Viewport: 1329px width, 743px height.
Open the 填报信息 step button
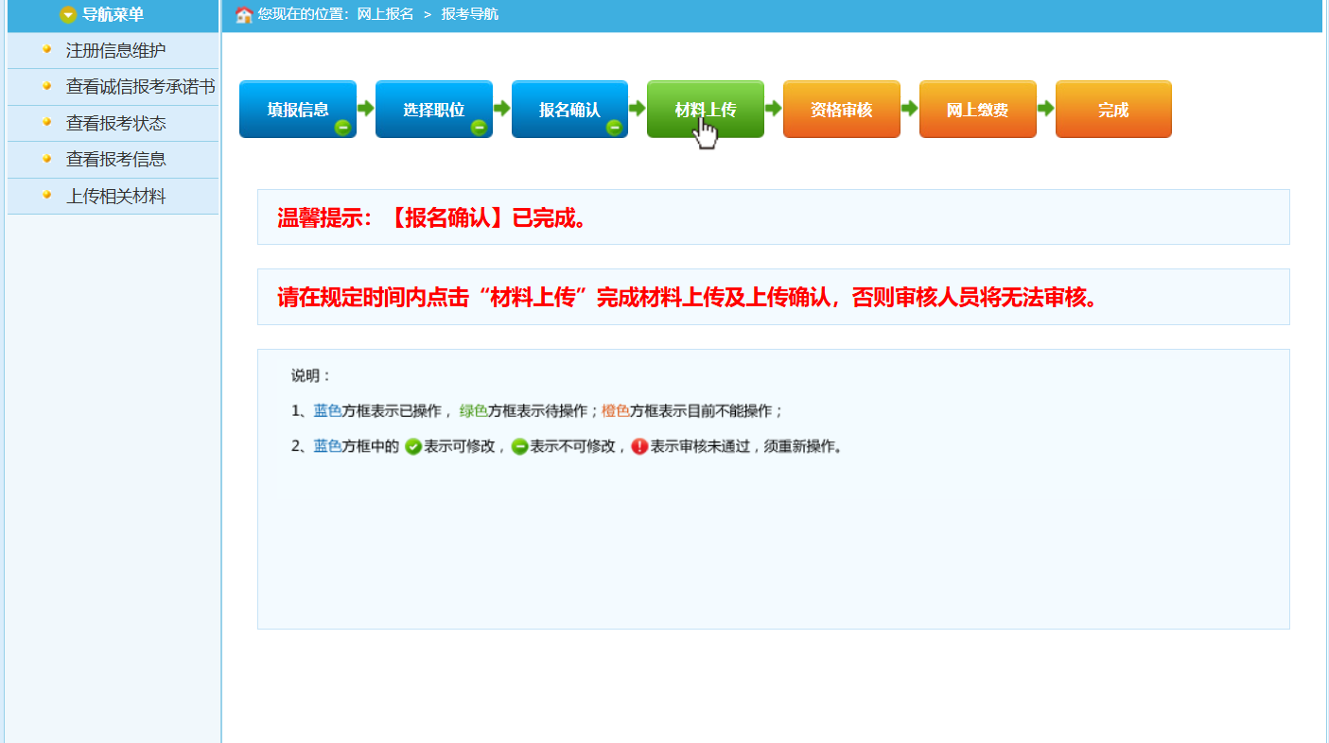[x=297, y=109]
